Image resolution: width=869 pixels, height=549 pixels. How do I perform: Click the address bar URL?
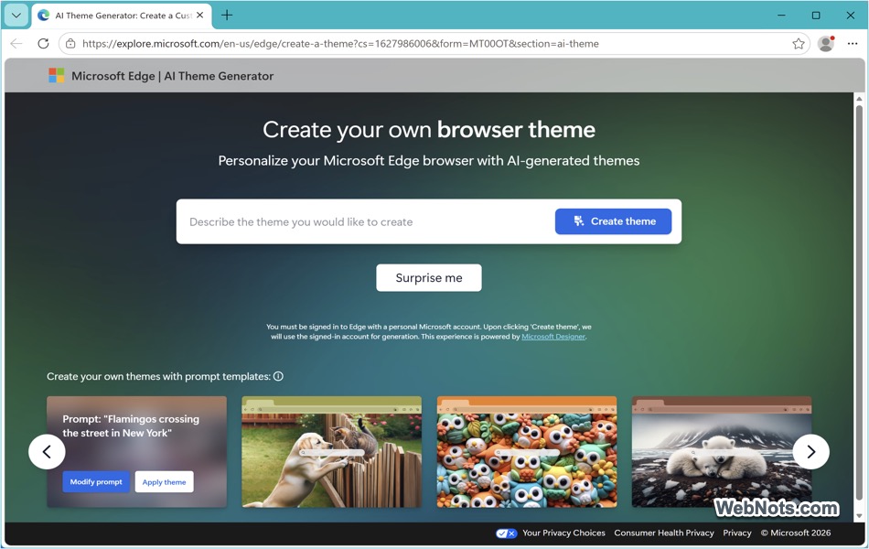click(340, 43)
